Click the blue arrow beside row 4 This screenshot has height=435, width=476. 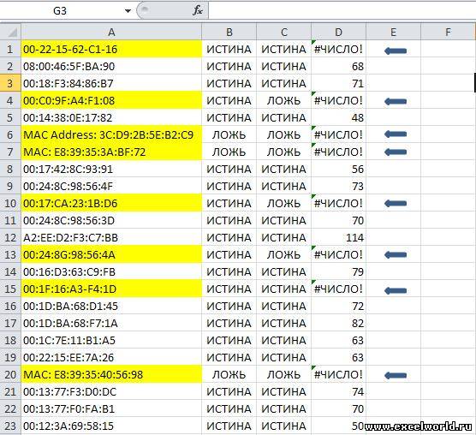click(396, 101)
